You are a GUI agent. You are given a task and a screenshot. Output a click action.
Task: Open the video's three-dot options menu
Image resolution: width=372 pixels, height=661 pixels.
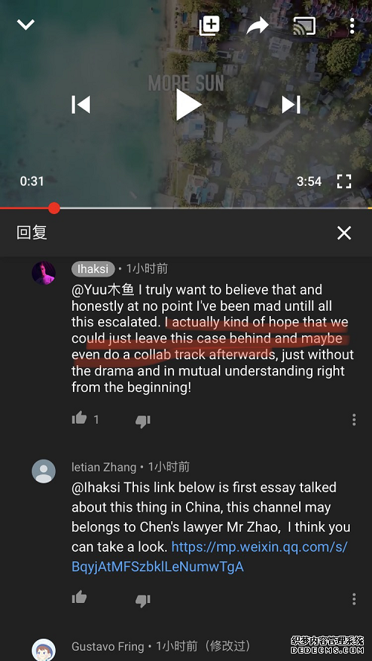352,26
